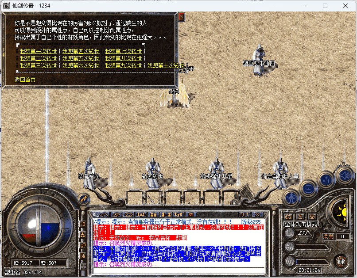Screen dimensions: 357x278
Task: Toggle the sound-wave hearing icon left of chat
Action: click(x=83, y=224)
